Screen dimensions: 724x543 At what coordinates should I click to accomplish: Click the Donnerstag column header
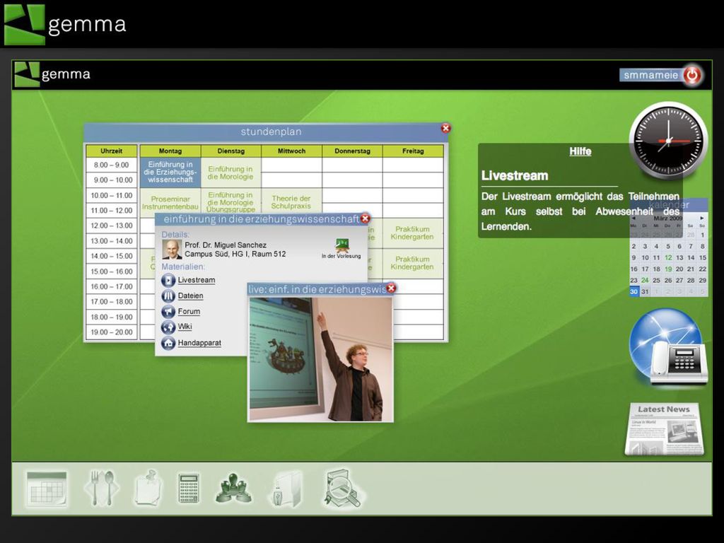coord(352,151)
